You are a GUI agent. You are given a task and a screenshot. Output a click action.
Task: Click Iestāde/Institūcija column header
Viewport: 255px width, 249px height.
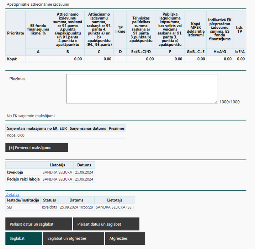click(x=23, y=200)
